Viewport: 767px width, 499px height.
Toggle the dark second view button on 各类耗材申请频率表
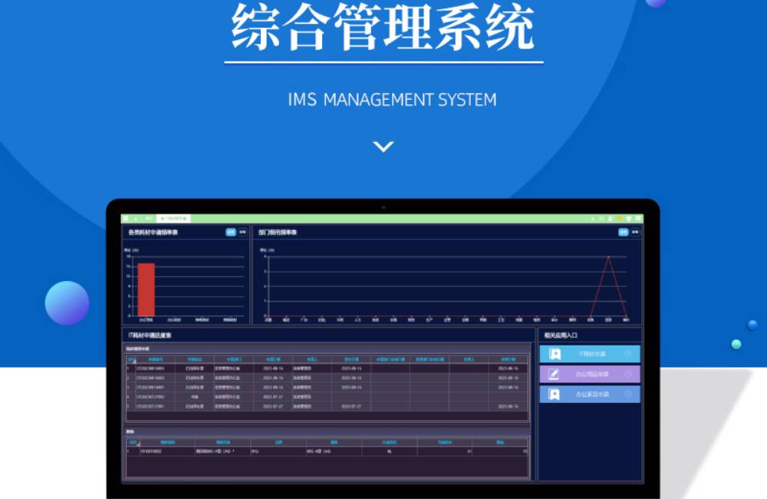point(242,231)
